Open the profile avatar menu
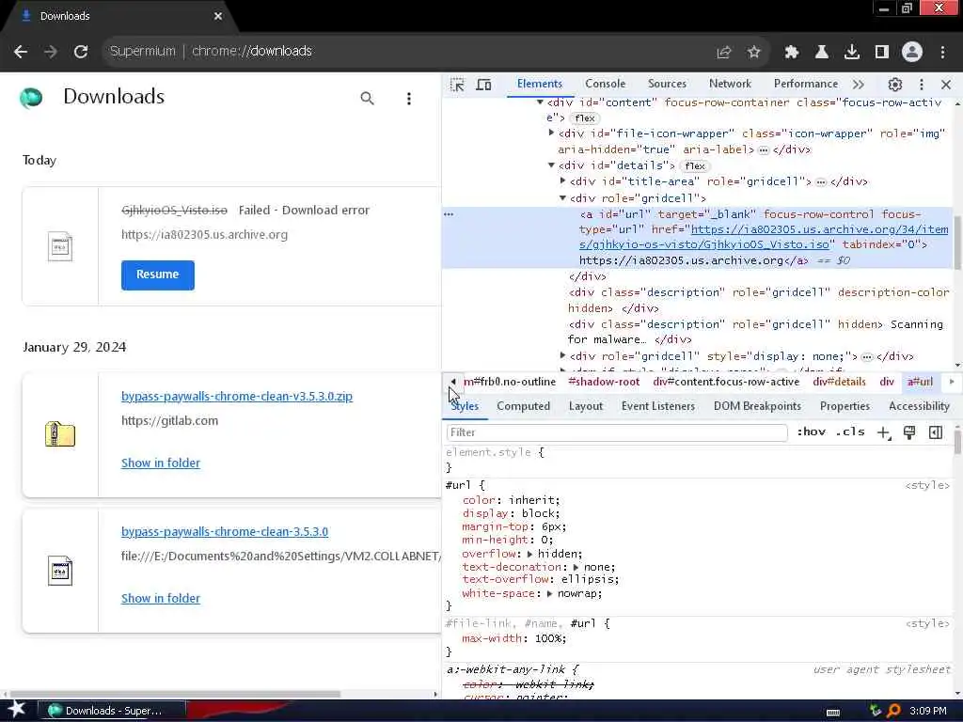The width and height of the screenshot is (963, 722). pos(912,53)
